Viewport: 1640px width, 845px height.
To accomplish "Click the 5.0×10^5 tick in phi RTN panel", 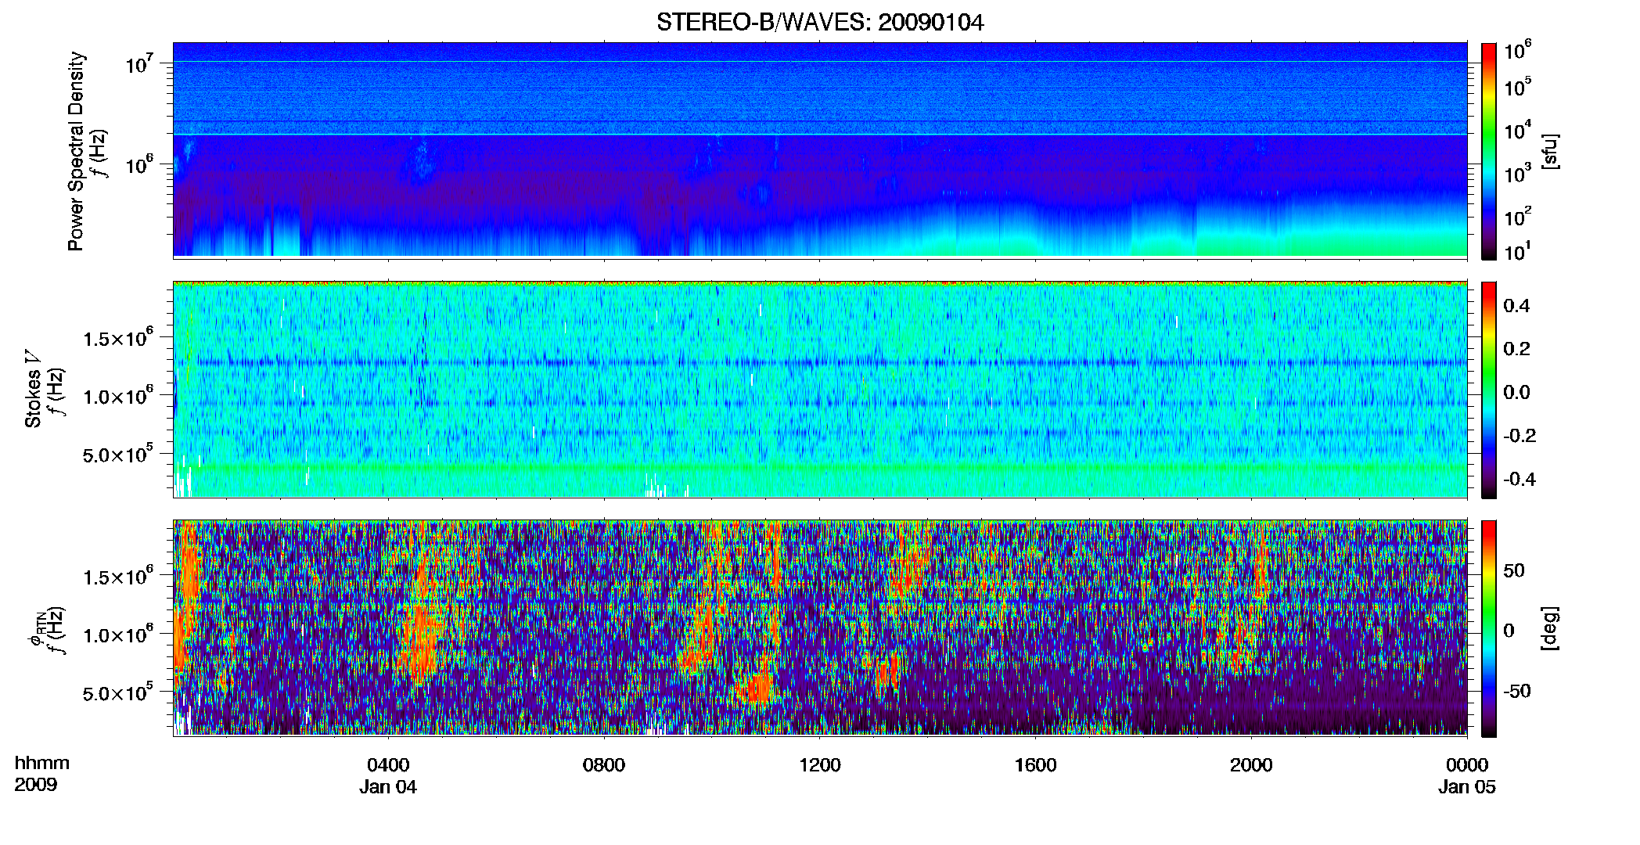I will coord(118,692).
